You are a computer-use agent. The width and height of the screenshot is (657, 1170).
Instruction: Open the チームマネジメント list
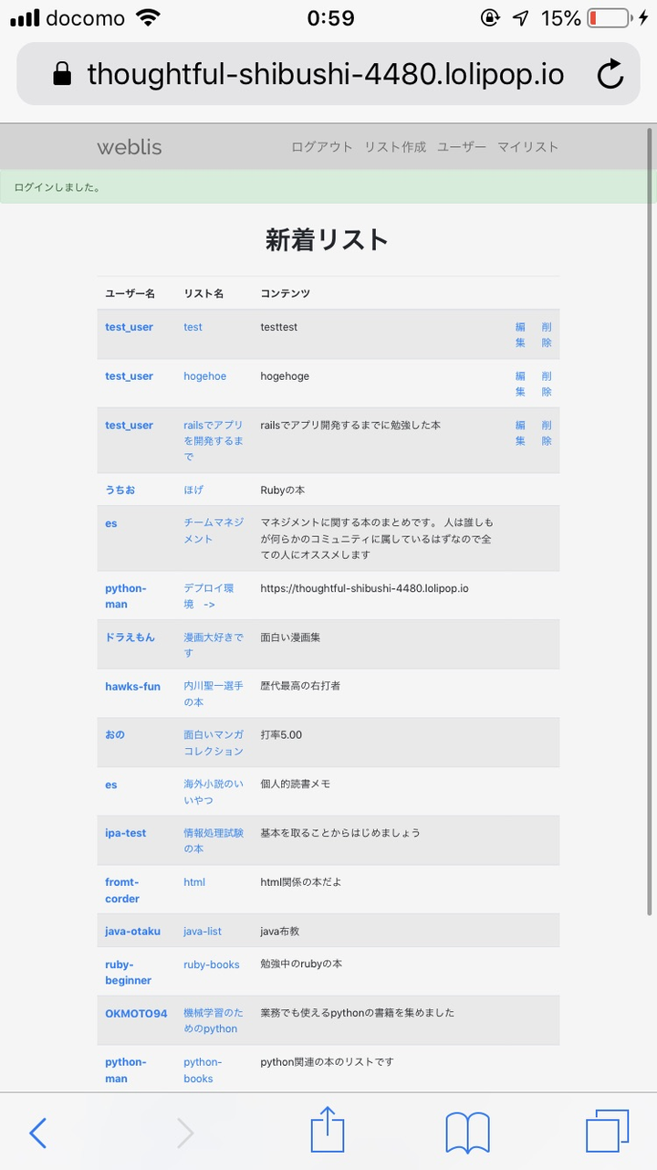(214, 531)
